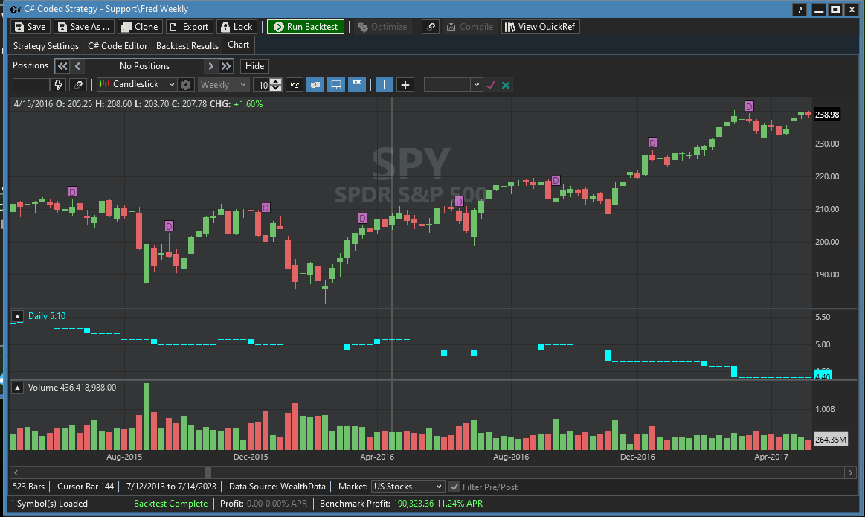Click the teal X icon
The image size is (865, 517).
(505, 85)
